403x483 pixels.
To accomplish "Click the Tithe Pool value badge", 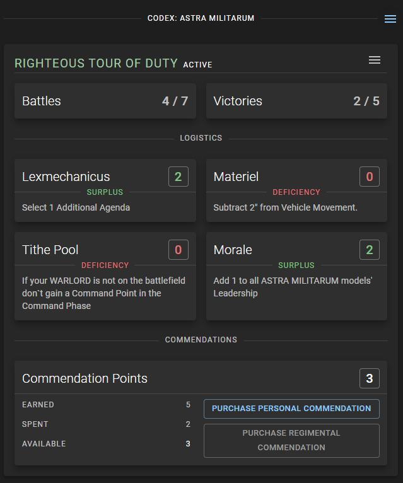I will coord(178,250).
